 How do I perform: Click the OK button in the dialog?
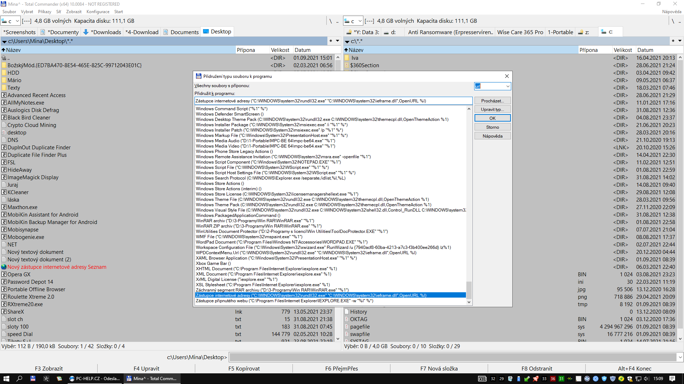492,118
